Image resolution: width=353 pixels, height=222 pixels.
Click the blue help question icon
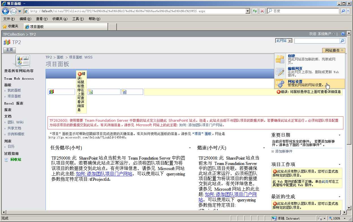click(x=343, y=34)
